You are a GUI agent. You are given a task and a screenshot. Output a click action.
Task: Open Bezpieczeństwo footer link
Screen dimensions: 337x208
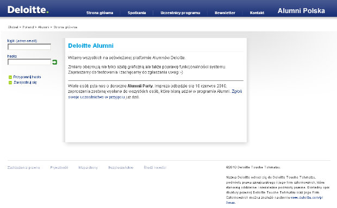click(x=121, y=167)
